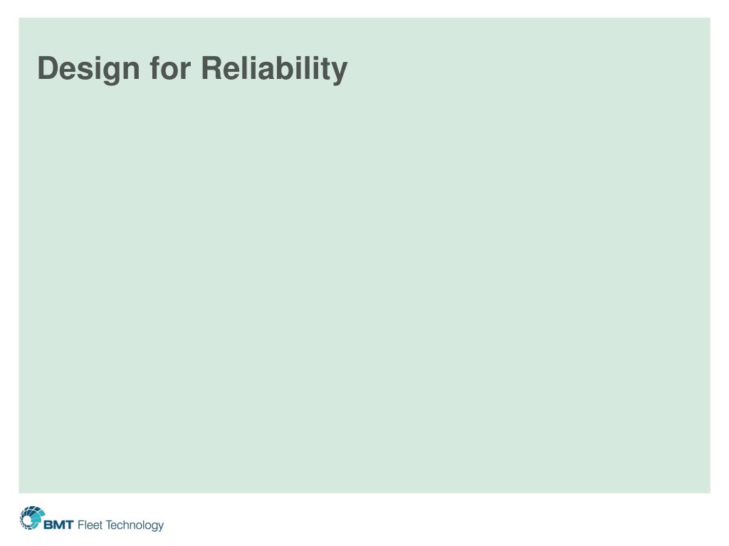Viewport: 729px width, 546px height.
Task: Click the letter D starting the title
Action: 47,68
